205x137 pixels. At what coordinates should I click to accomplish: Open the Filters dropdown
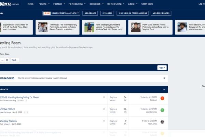tap(162, 68)
